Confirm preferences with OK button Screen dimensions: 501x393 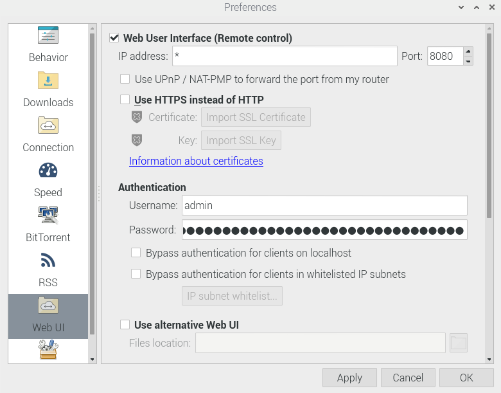(466, 378)
